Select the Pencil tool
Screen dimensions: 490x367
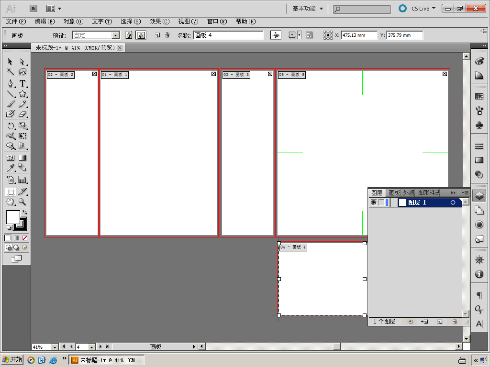pos(22,104)
